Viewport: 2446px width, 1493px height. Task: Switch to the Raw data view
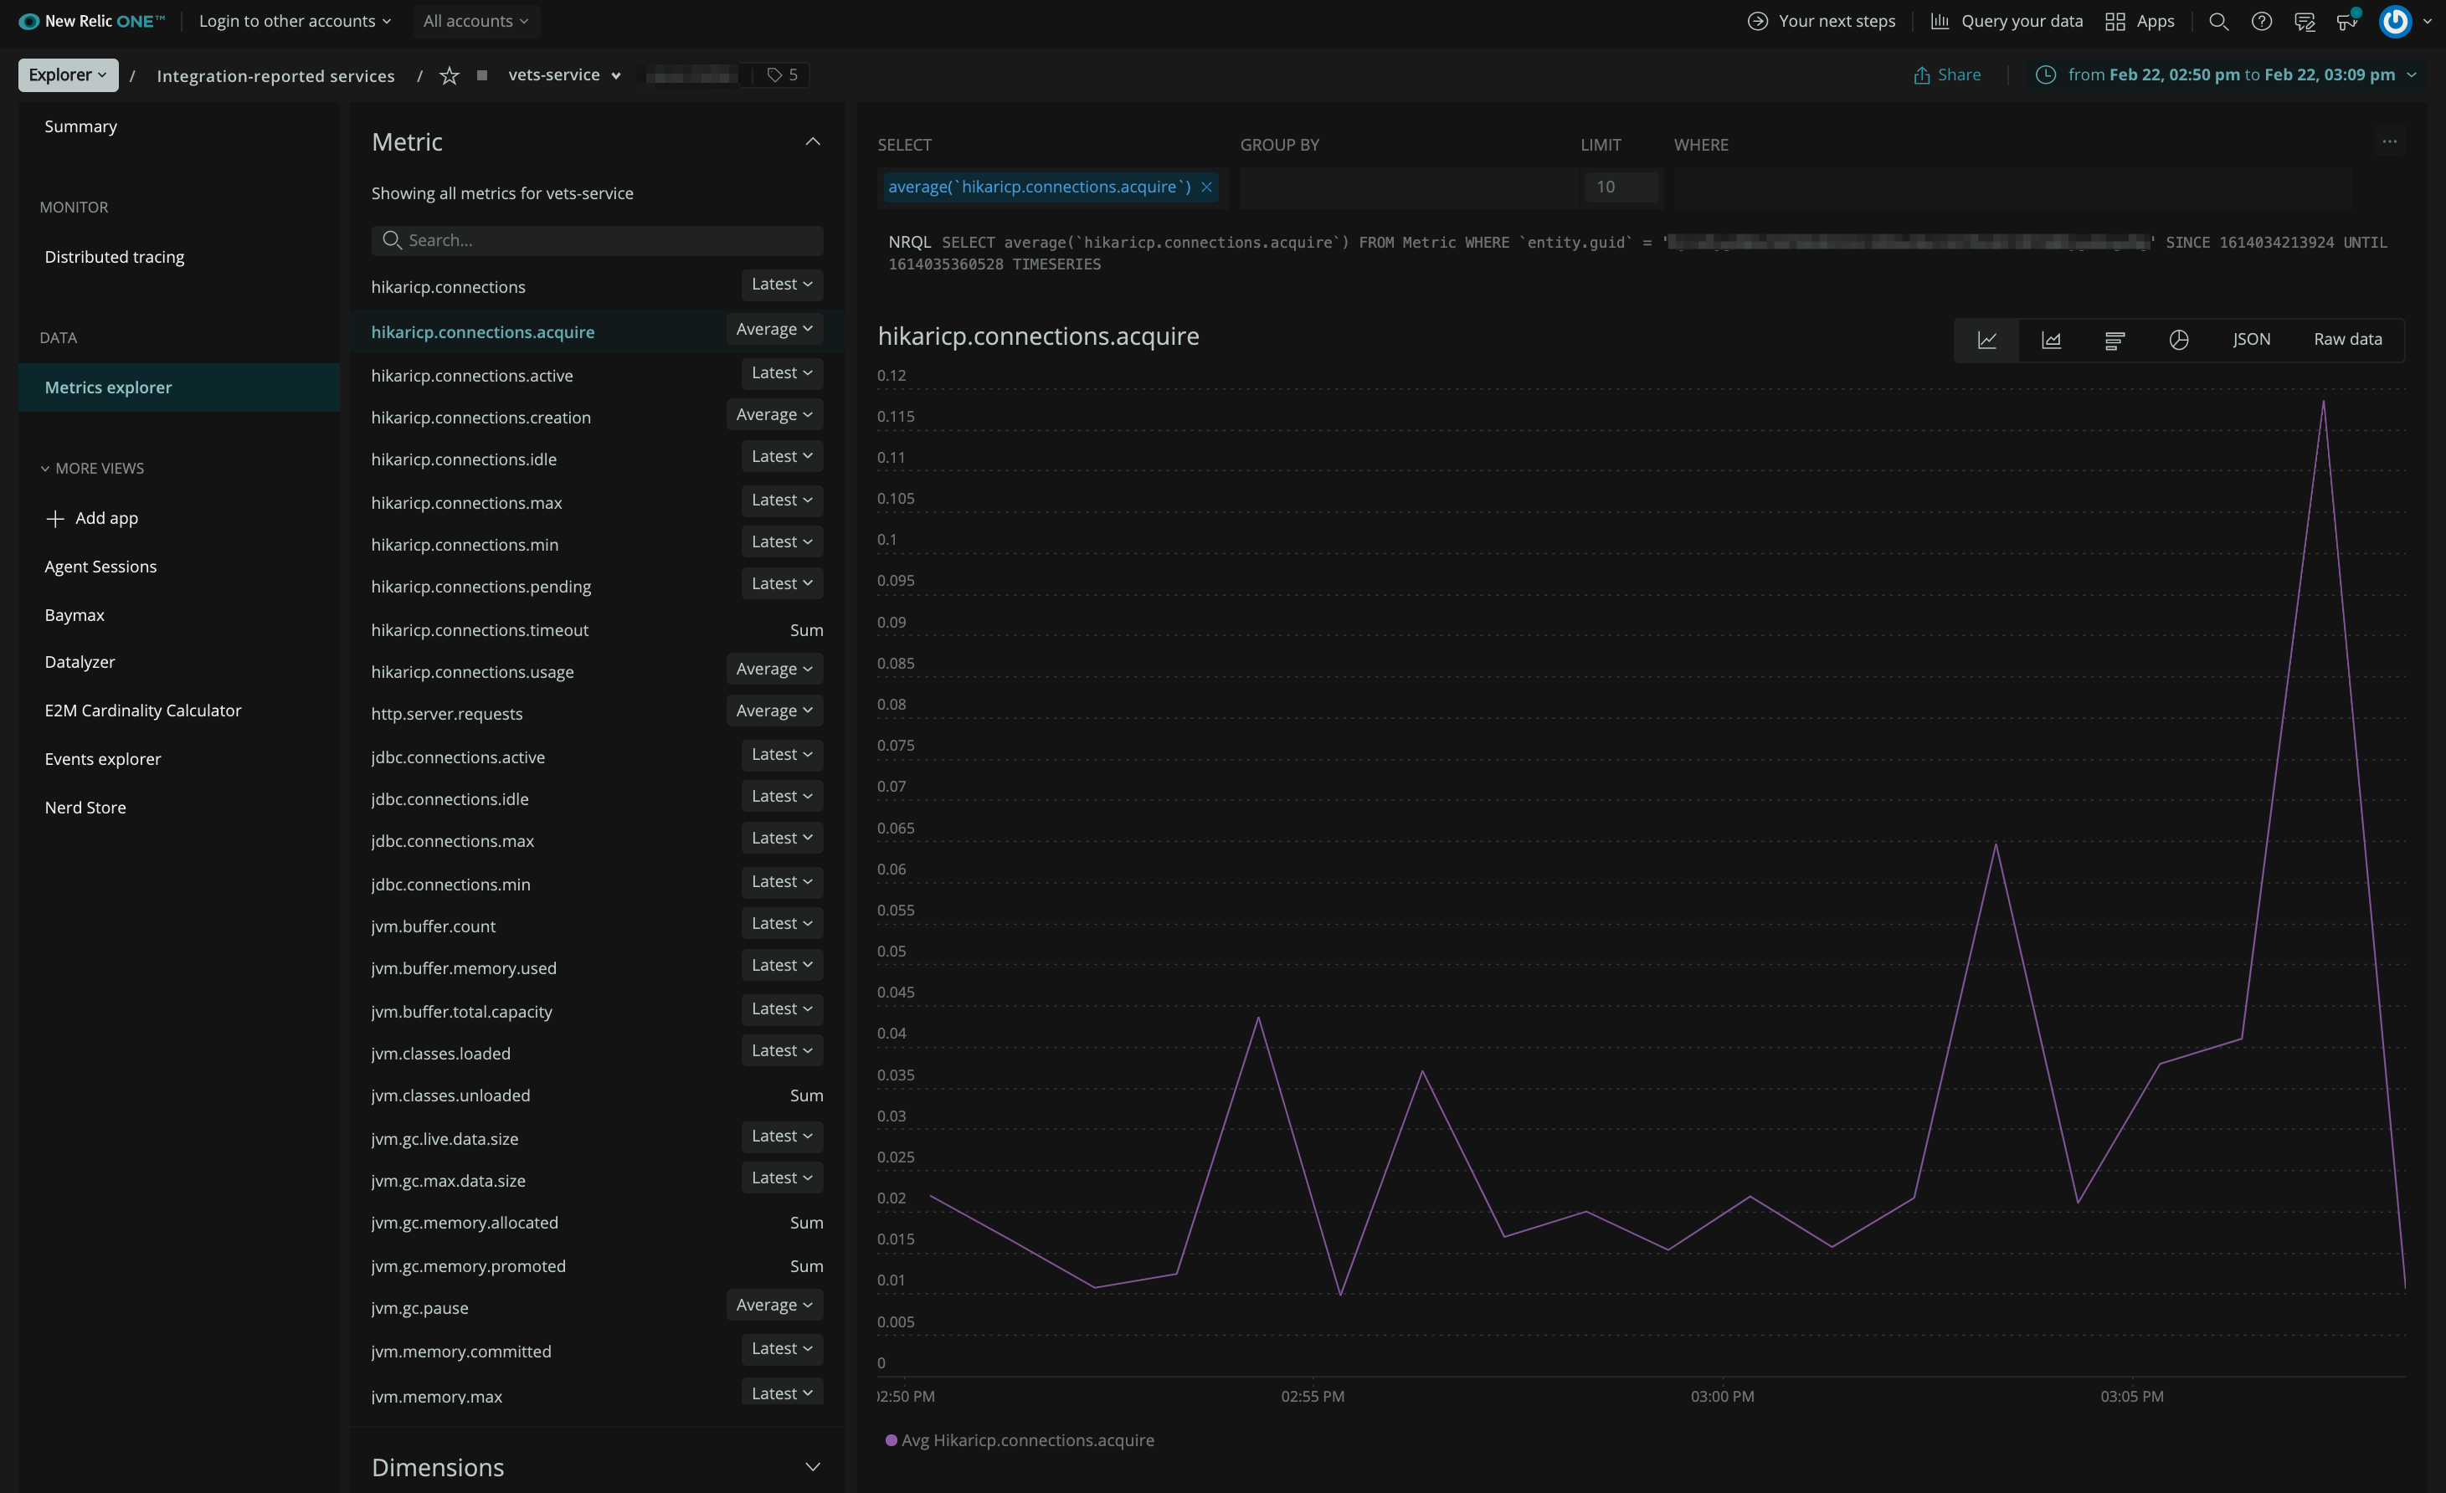2346,340
